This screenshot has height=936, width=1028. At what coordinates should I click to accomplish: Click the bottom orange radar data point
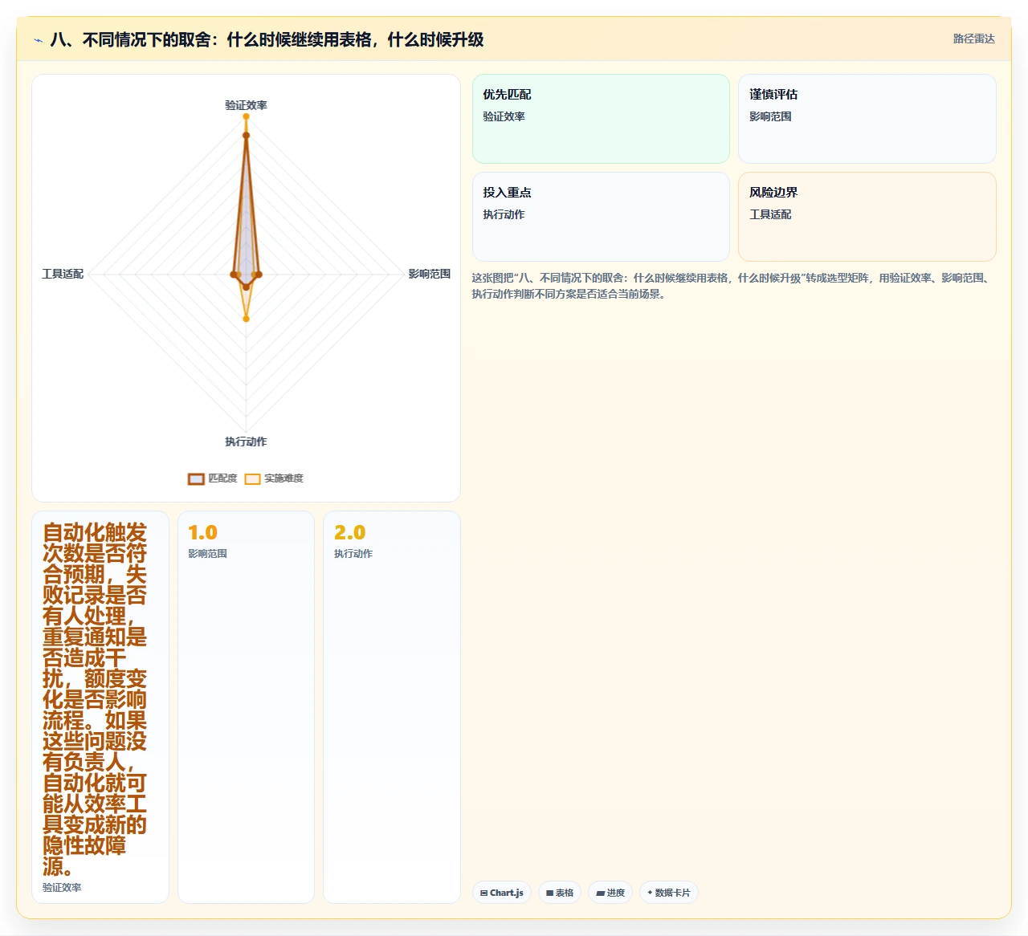pyautogui.click(x=246, y=319)
